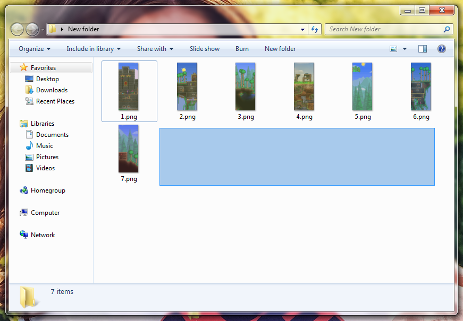The image size is (463, 321).
Task: Select the 2.png thumbnail
Action: pyautogui.click(x=187, y=86)
